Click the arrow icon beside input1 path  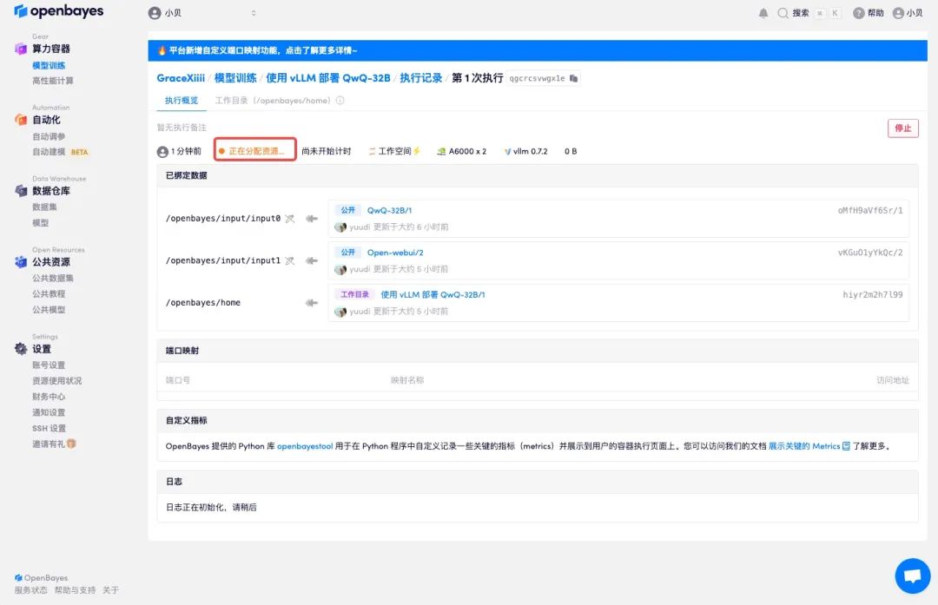(312, 260)
